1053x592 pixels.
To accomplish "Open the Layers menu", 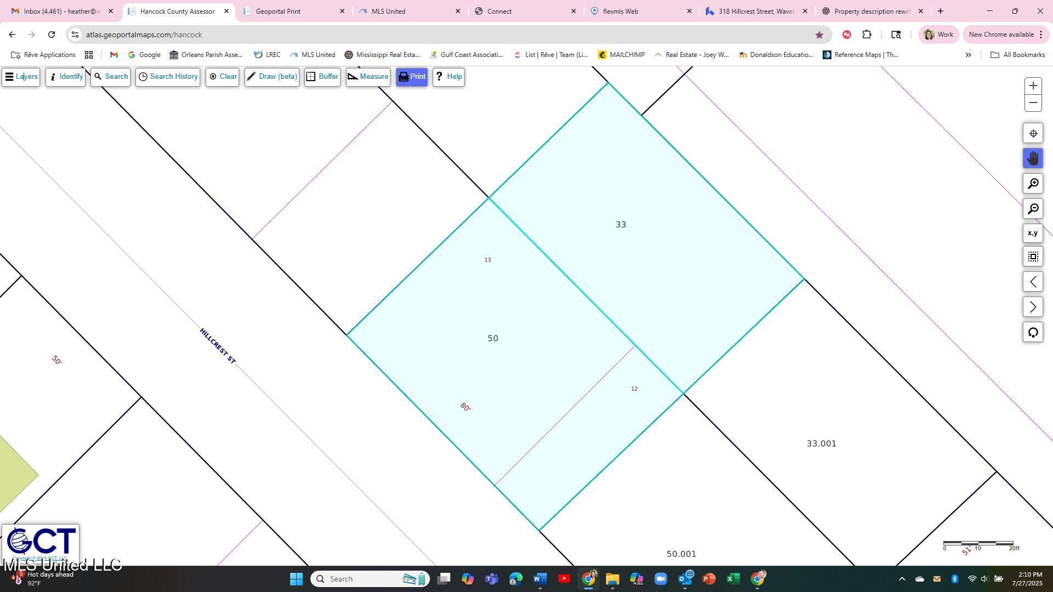I will (x=21, y=77).
